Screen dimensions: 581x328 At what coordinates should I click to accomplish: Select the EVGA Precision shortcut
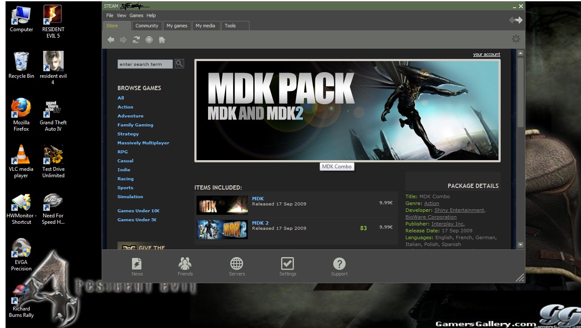coord(21,255)
